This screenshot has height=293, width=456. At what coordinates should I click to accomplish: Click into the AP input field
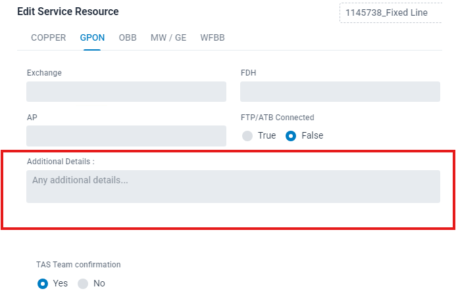[x=126, y=136]
